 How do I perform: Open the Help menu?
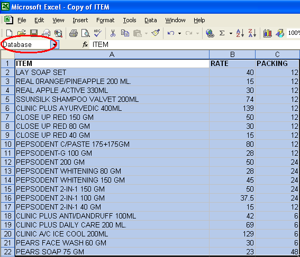(x=199, y=20)
